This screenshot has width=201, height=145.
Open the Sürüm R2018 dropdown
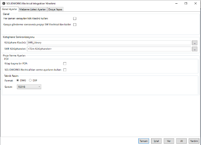tap(29, 87)
